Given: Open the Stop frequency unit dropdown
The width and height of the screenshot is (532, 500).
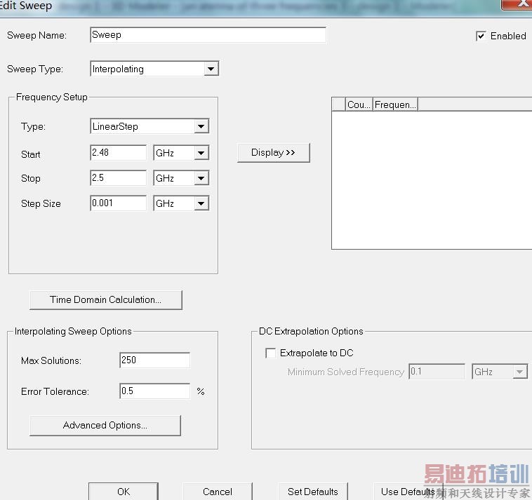Looking at the screenshot, I should [201, 178].
